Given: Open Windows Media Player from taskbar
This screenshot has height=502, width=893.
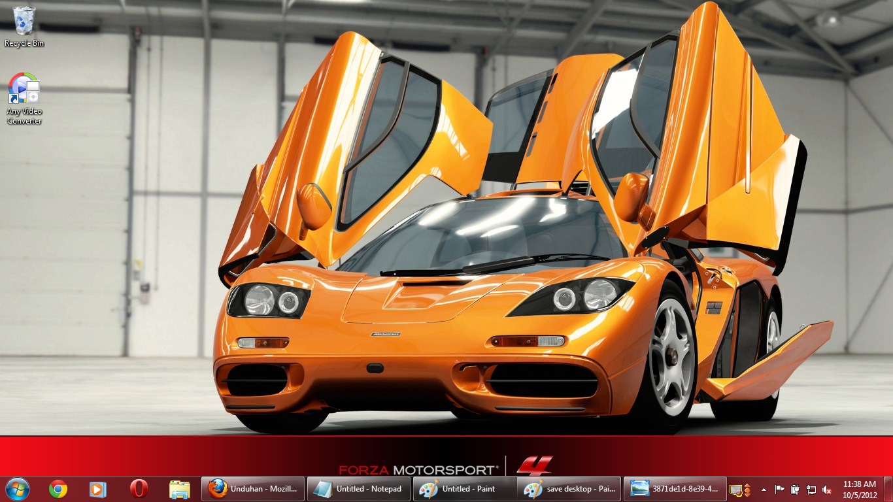Looking at the screenshot, I should (98, 489).
